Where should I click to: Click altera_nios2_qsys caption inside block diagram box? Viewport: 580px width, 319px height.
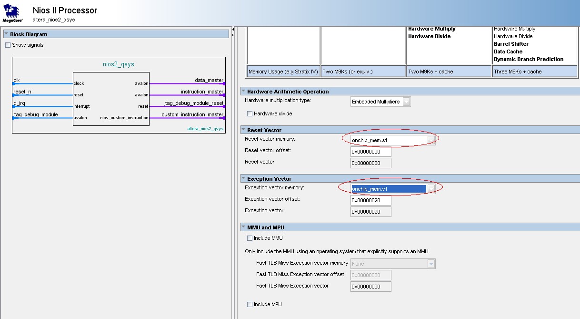coord(205,129)
